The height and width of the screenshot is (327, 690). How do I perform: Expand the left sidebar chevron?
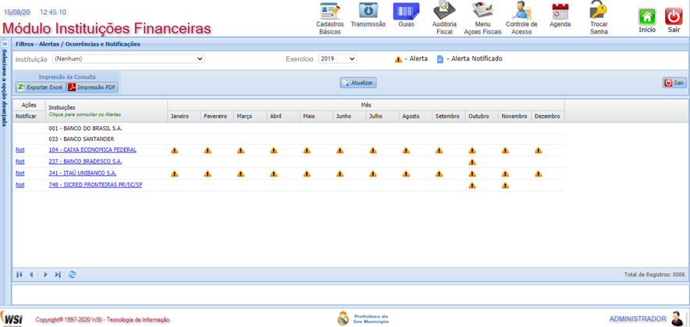tap(5, 44)
